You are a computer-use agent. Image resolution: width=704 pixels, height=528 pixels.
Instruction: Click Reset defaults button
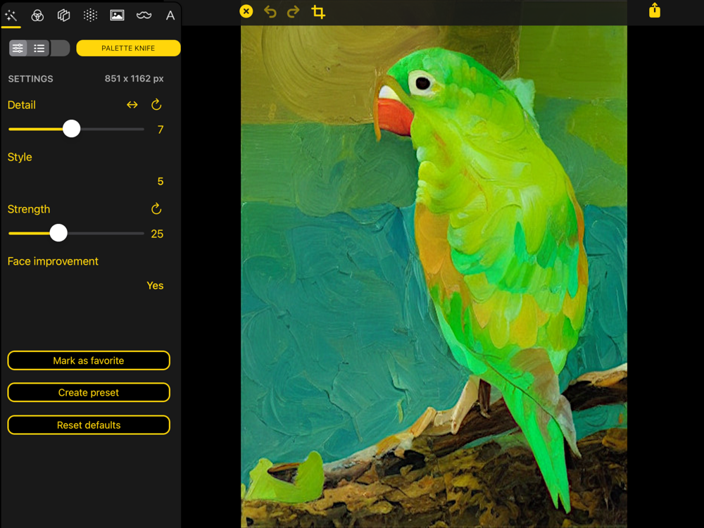pos(89,425)
